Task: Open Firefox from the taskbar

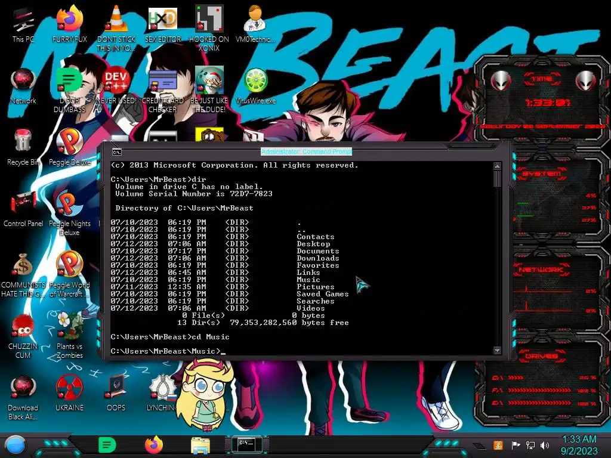Action: pyautogui.click(x=154, y=445)
